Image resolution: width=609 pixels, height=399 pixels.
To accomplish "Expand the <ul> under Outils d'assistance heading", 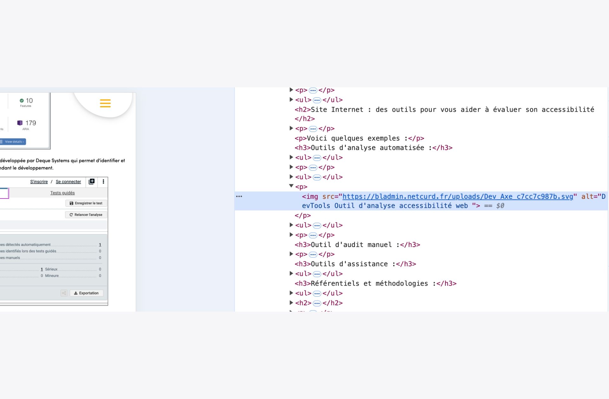I will pyautogui.click(x=291, y=273).
